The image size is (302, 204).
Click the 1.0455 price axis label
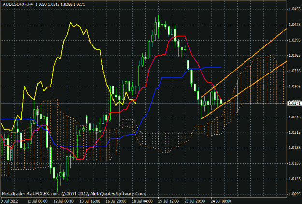(295, 9)
